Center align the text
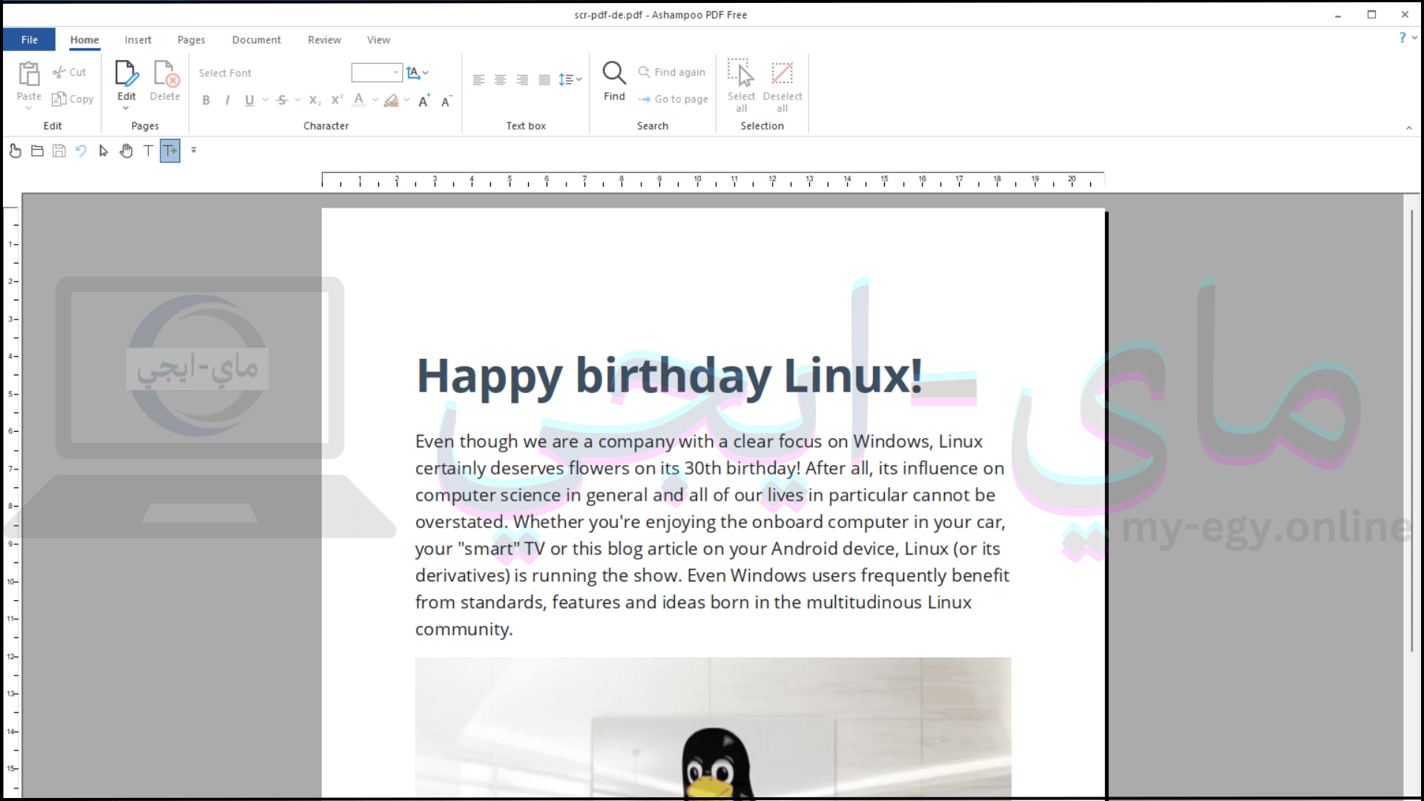Viewport: 1424px width, 801px height. [501, 79]
